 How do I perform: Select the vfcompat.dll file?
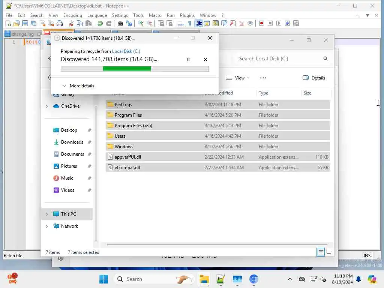point(218,168)
